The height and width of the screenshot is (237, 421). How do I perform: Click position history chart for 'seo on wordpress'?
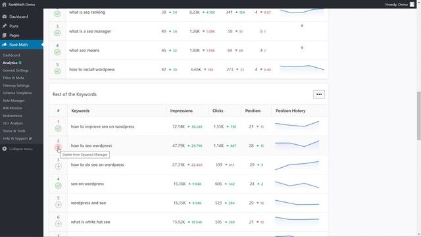(x=297, y=184)
